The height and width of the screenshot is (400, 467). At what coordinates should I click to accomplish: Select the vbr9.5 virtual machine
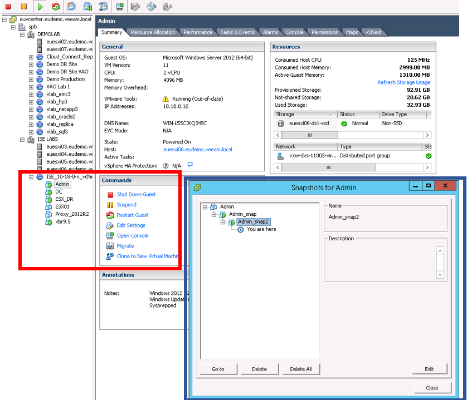tap(63, 221)
